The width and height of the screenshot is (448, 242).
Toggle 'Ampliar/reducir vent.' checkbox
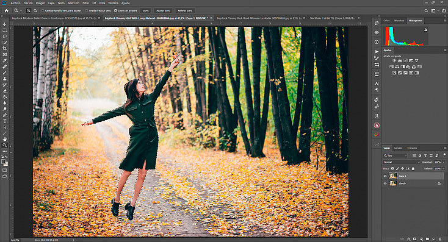87,10
